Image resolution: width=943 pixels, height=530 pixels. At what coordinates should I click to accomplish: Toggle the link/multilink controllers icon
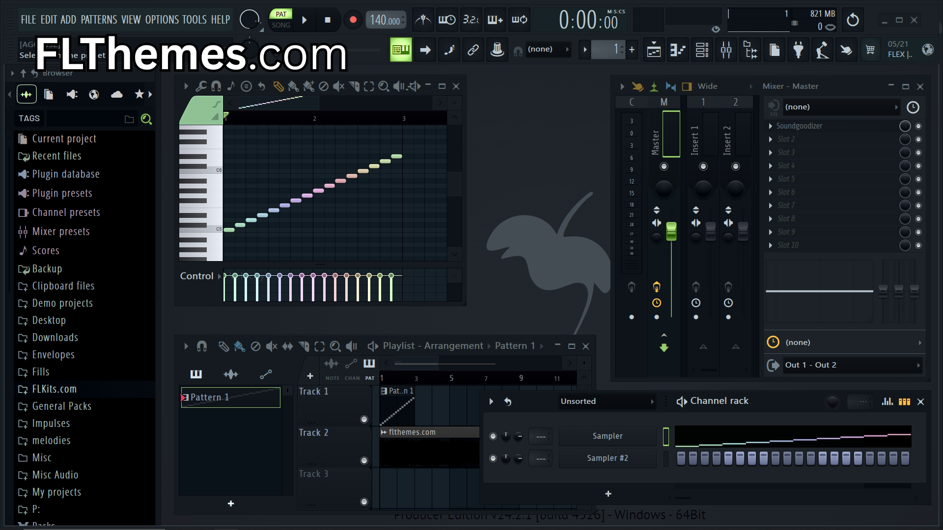click(x=473, y=50)
